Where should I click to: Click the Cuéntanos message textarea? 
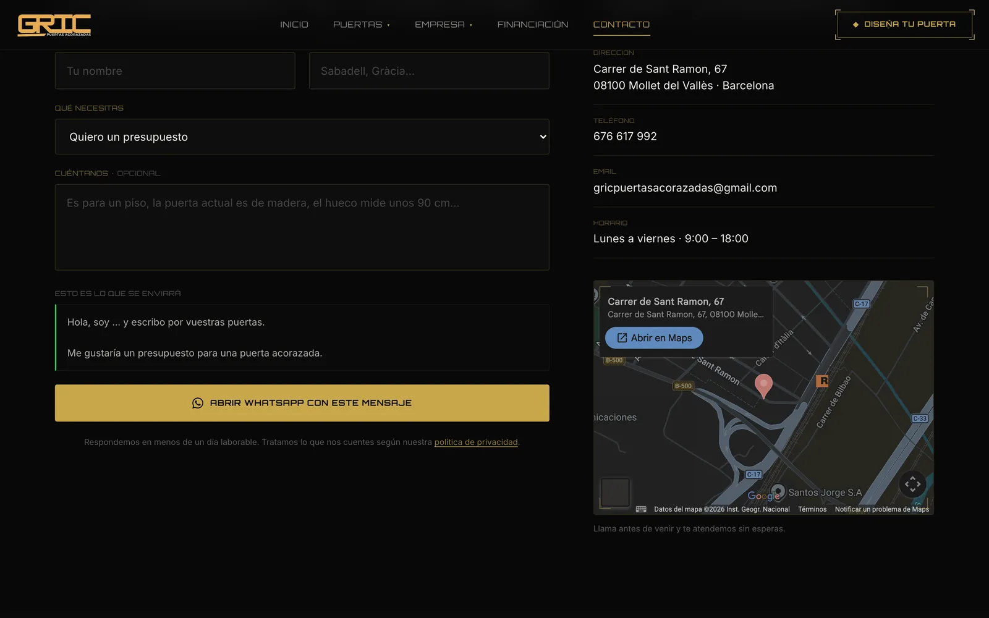point(302,227)
